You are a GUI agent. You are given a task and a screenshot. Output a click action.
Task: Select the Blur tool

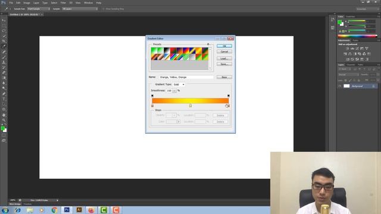[x=4, y=83]
